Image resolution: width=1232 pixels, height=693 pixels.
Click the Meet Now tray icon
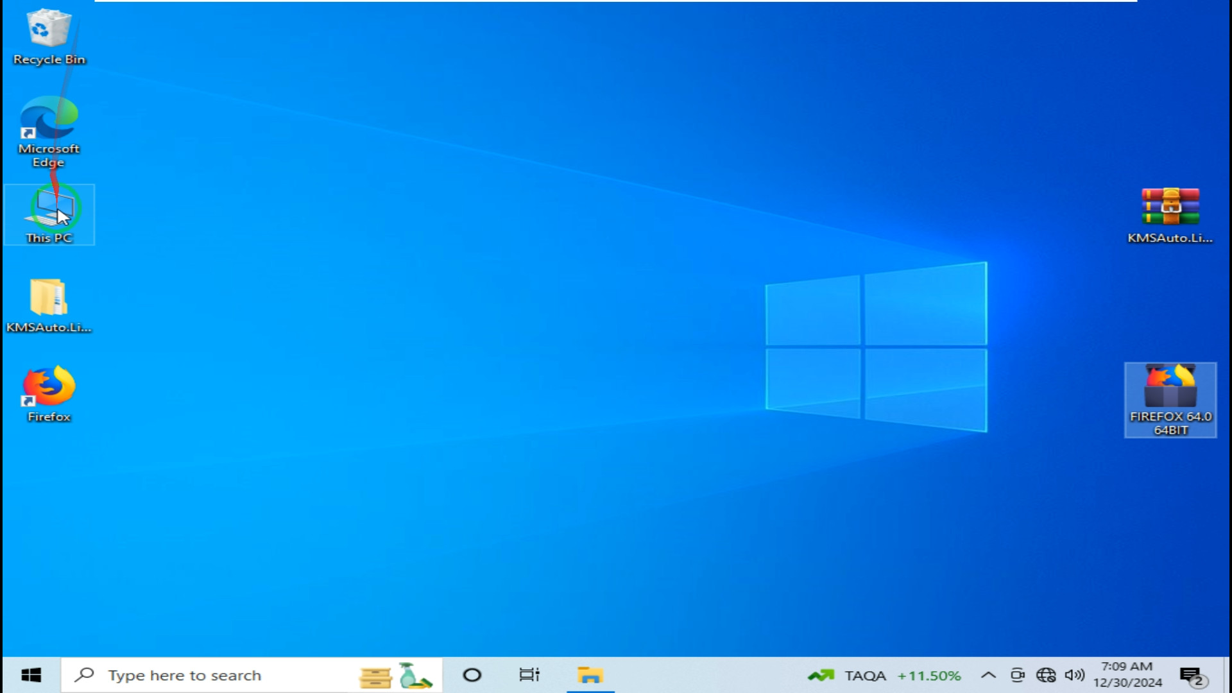click(x=1017, y=675)
